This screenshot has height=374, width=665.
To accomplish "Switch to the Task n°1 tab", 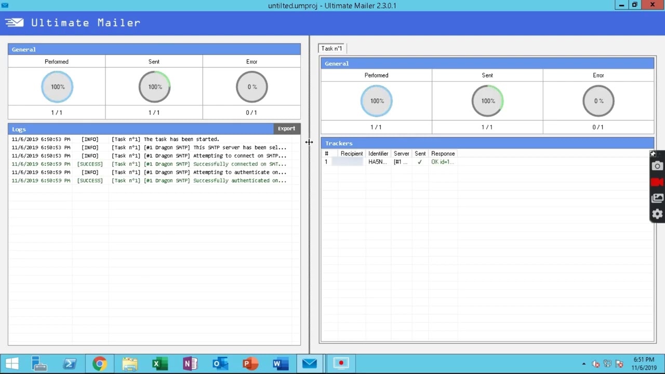I will coord(331,48).
